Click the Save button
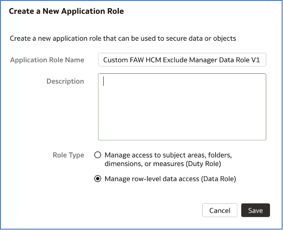 (255, 211)
